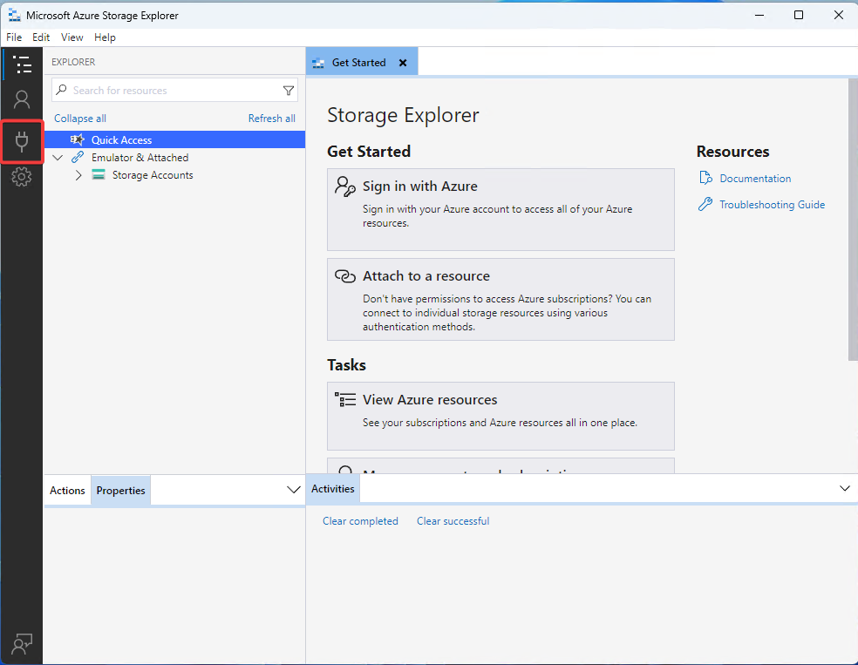The width and height of the screenshot is (858, 665).
Task: Click Attach to a resource card
Action: coord(500,299)
